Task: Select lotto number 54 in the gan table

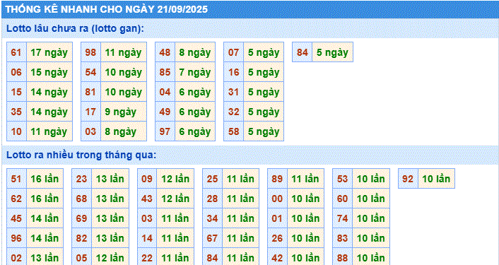Action: (90, 72)
